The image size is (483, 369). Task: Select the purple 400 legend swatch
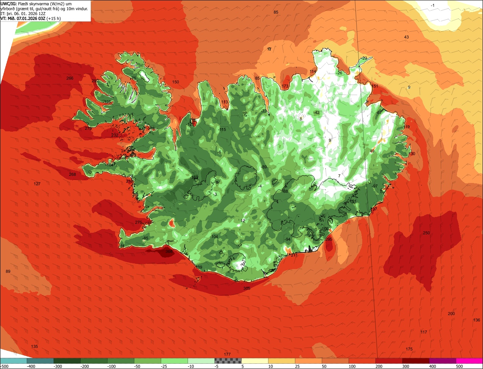[442, 361]
